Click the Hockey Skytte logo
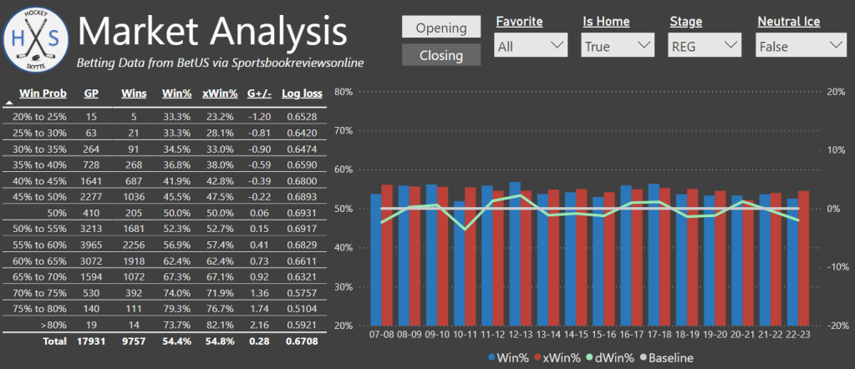Image resolution: width=855 pixels, height=369 pixels. point(35,40)
